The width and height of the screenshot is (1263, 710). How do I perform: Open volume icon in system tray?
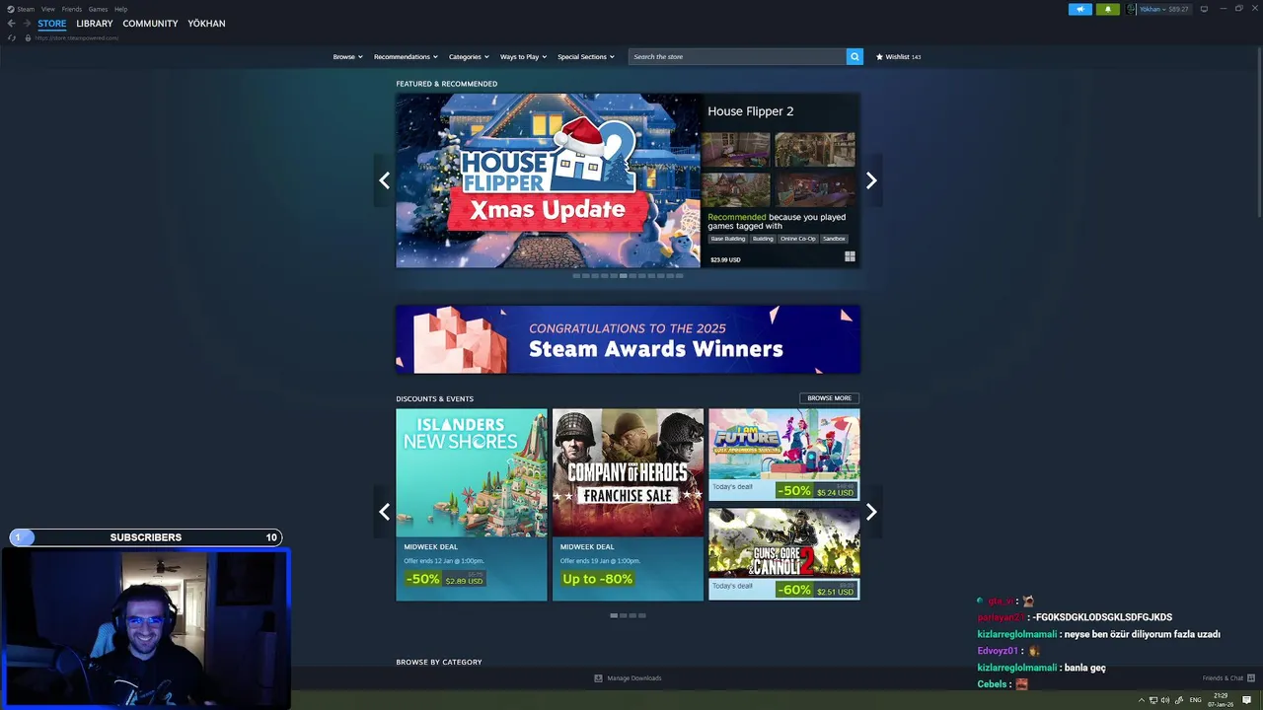click(1165, 700)
